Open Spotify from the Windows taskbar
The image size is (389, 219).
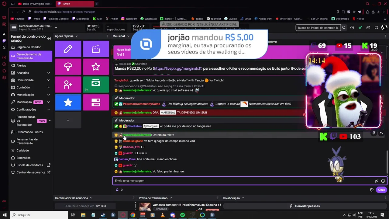click(x=182, y=215)
